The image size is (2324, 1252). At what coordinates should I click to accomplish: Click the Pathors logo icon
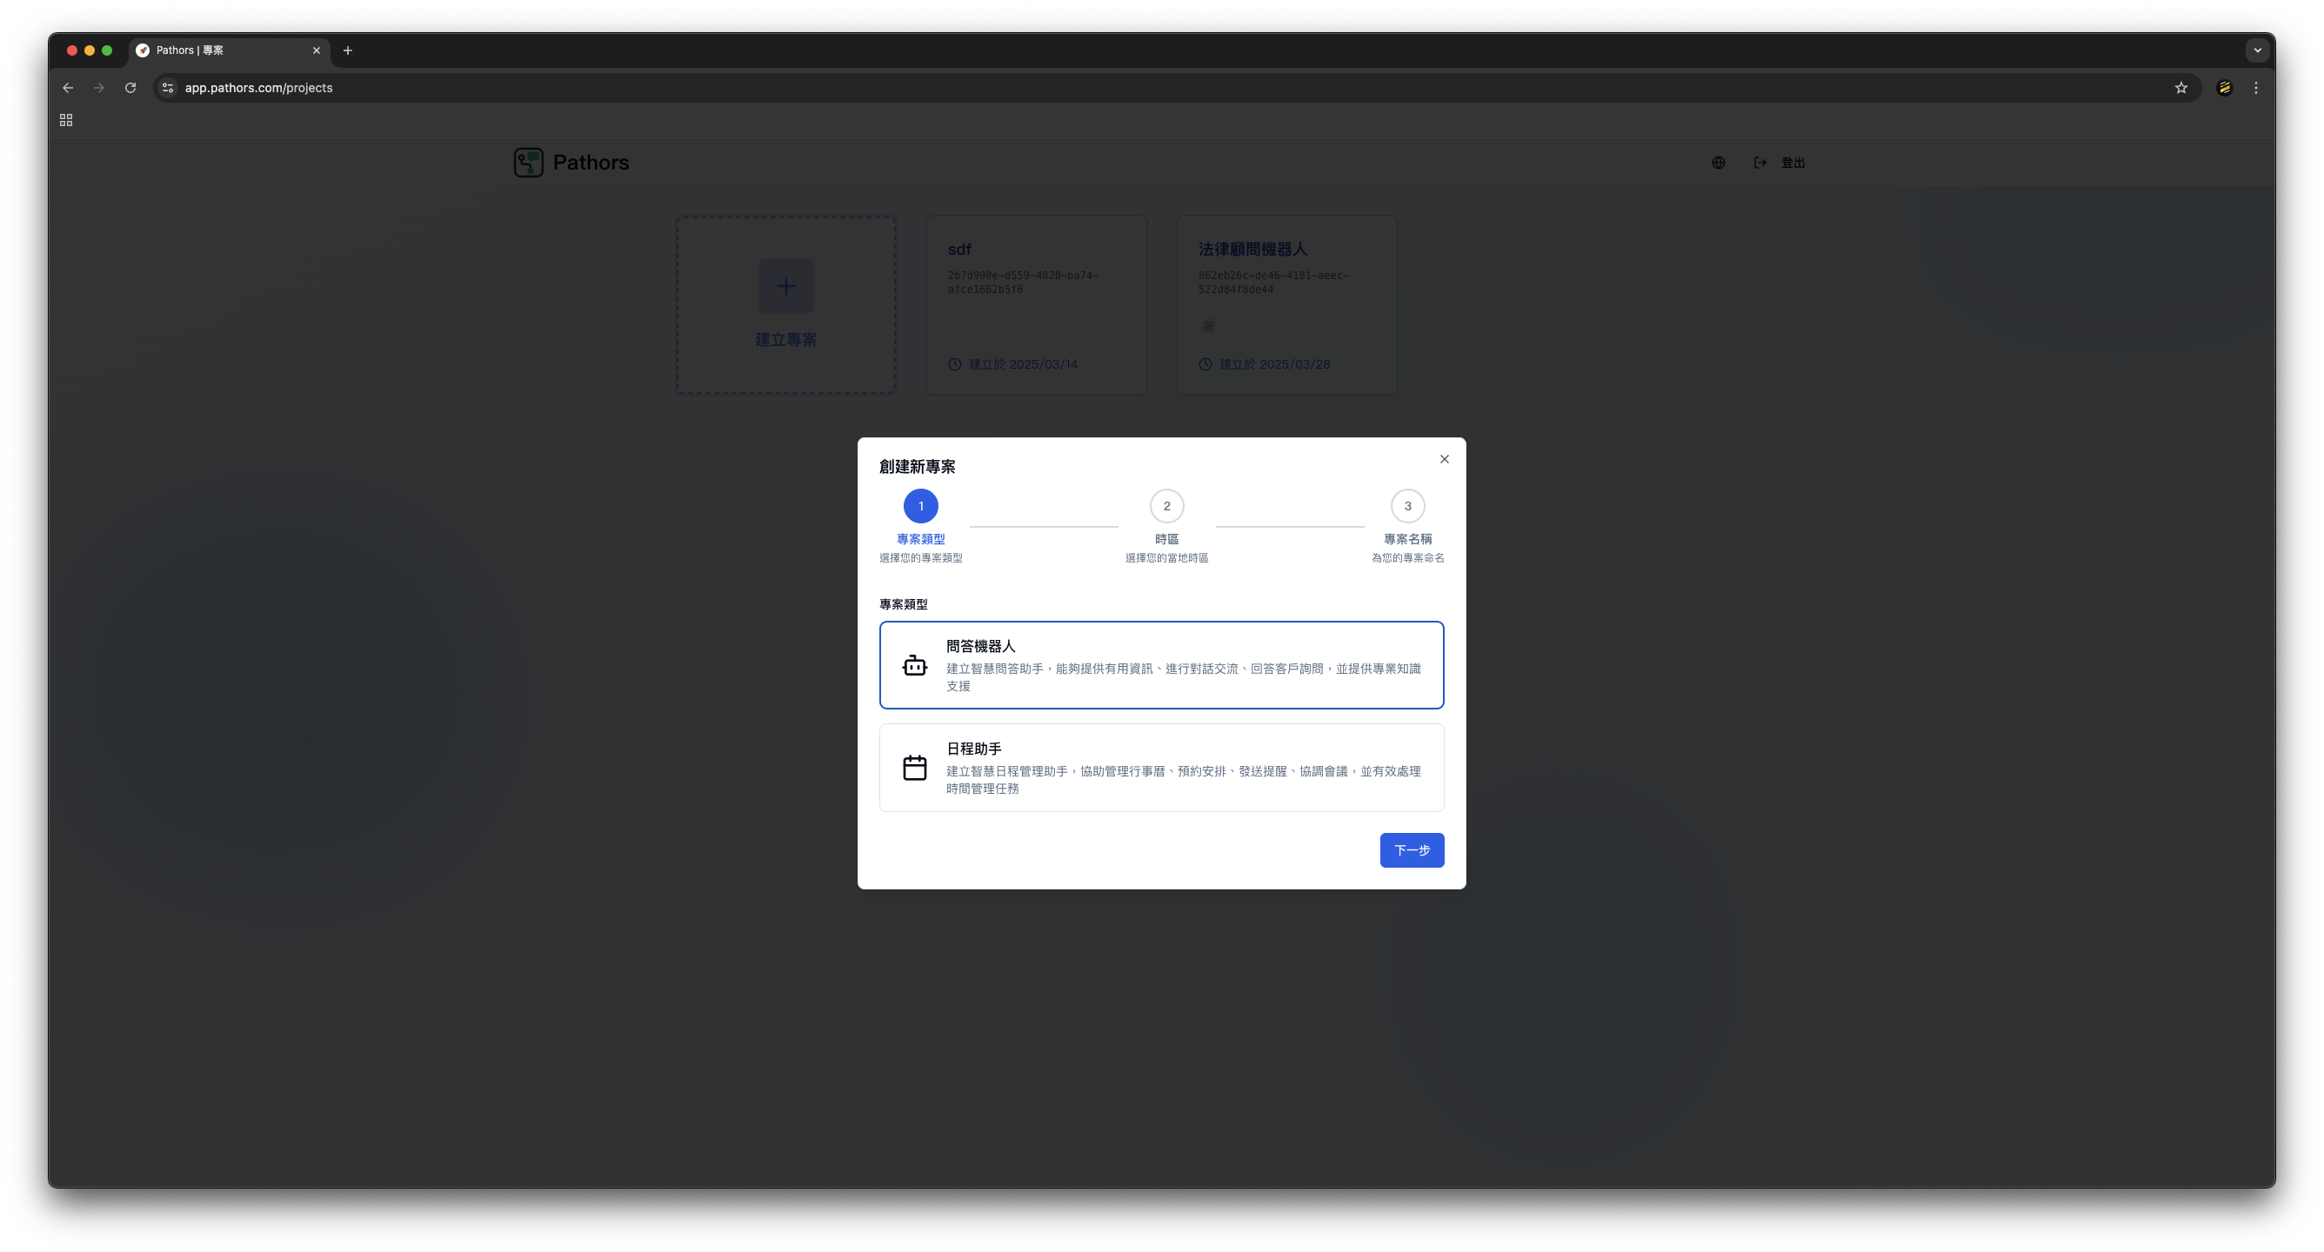[x=529, y=163]
